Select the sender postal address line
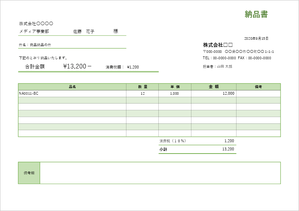299x211 pixels. pos(238,52)
